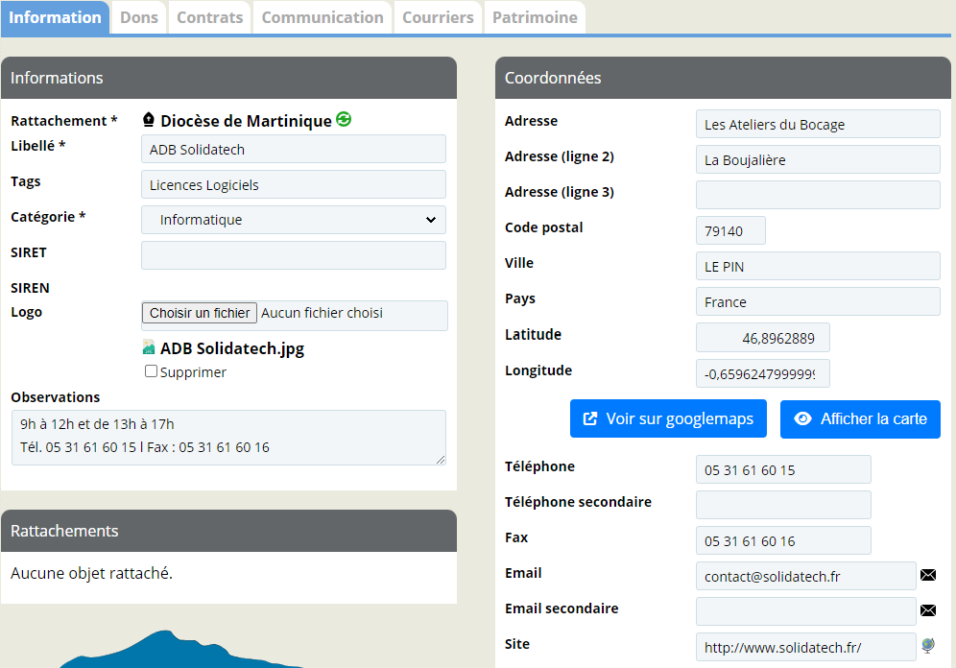Click the envelope icon next to Email secondaire
The image size is (956, 668).
tap(928, 610)
